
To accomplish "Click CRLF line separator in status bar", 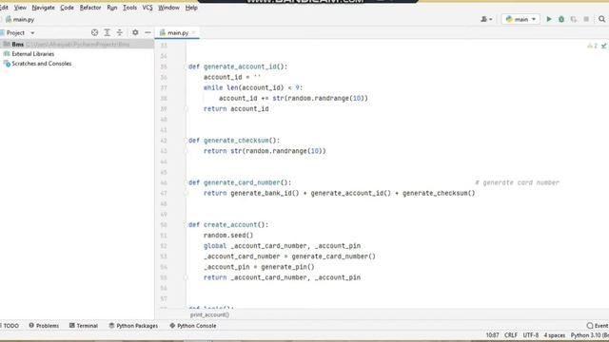I will click(x=511, y=335).
